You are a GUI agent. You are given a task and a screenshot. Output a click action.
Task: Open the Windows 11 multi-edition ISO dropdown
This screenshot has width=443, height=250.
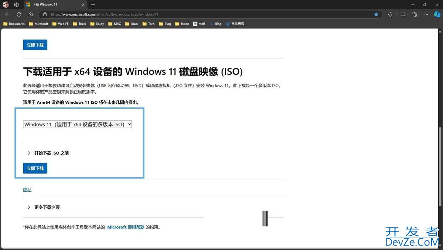(78, 124)
